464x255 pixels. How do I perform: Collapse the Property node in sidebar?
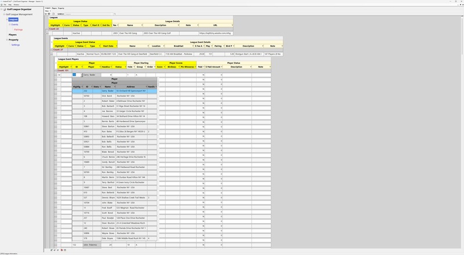pos(6,39)
